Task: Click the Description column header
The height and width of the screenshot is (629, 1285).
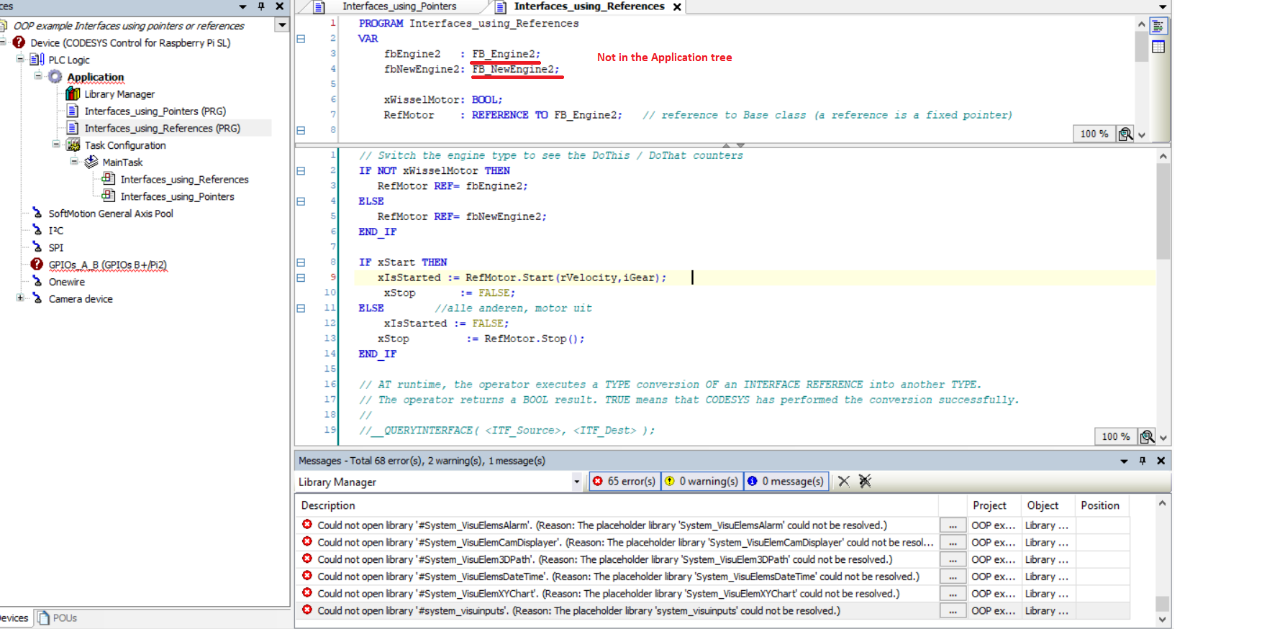Action: point(328,505)
